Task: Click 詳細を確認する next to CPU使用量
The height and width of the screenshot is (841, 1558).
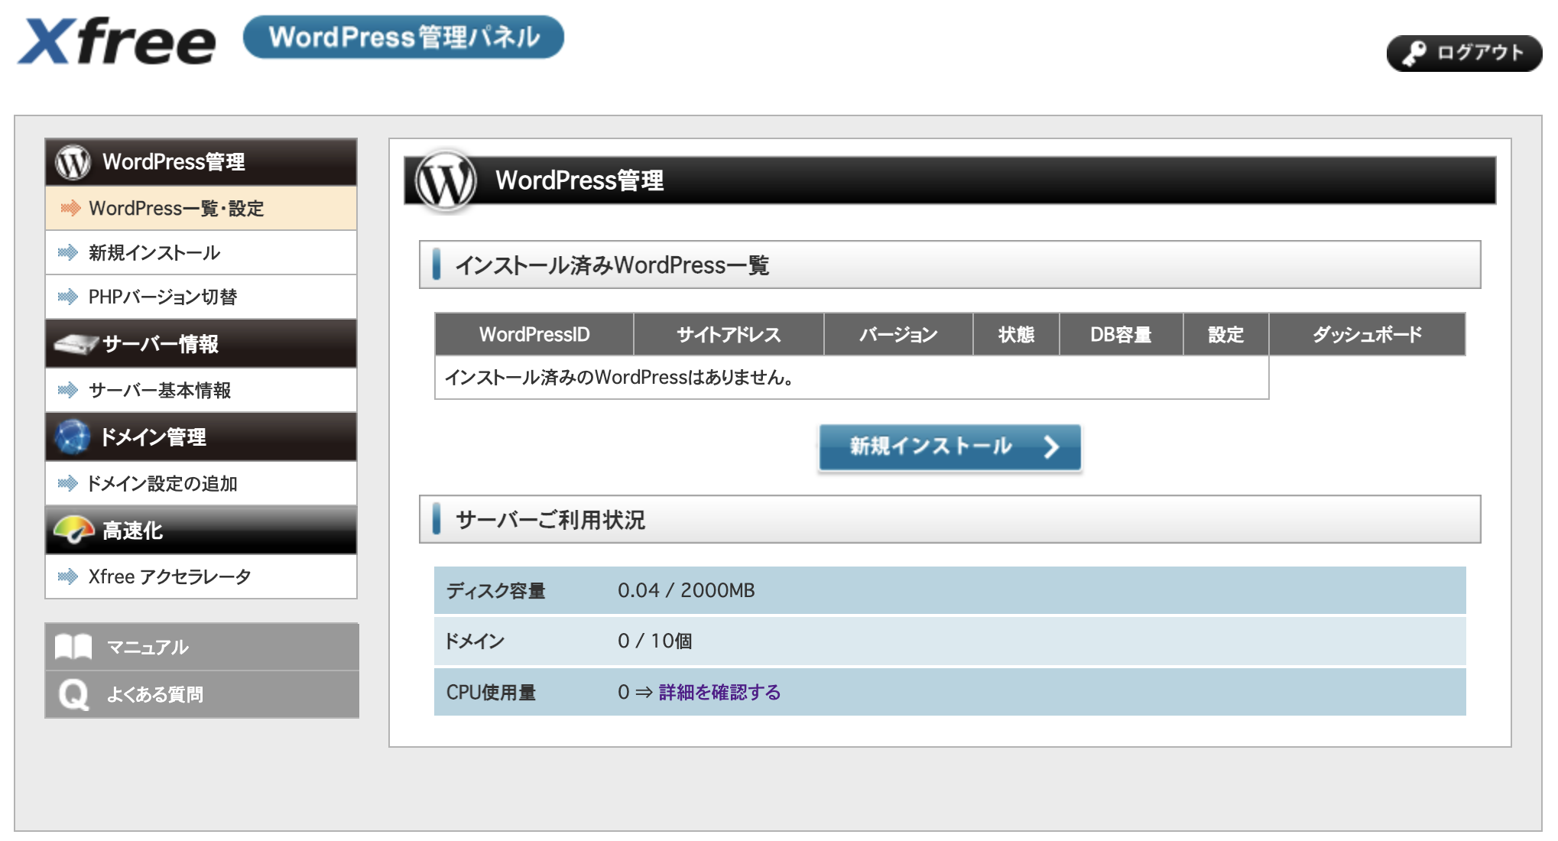Action: pos(719,692)
